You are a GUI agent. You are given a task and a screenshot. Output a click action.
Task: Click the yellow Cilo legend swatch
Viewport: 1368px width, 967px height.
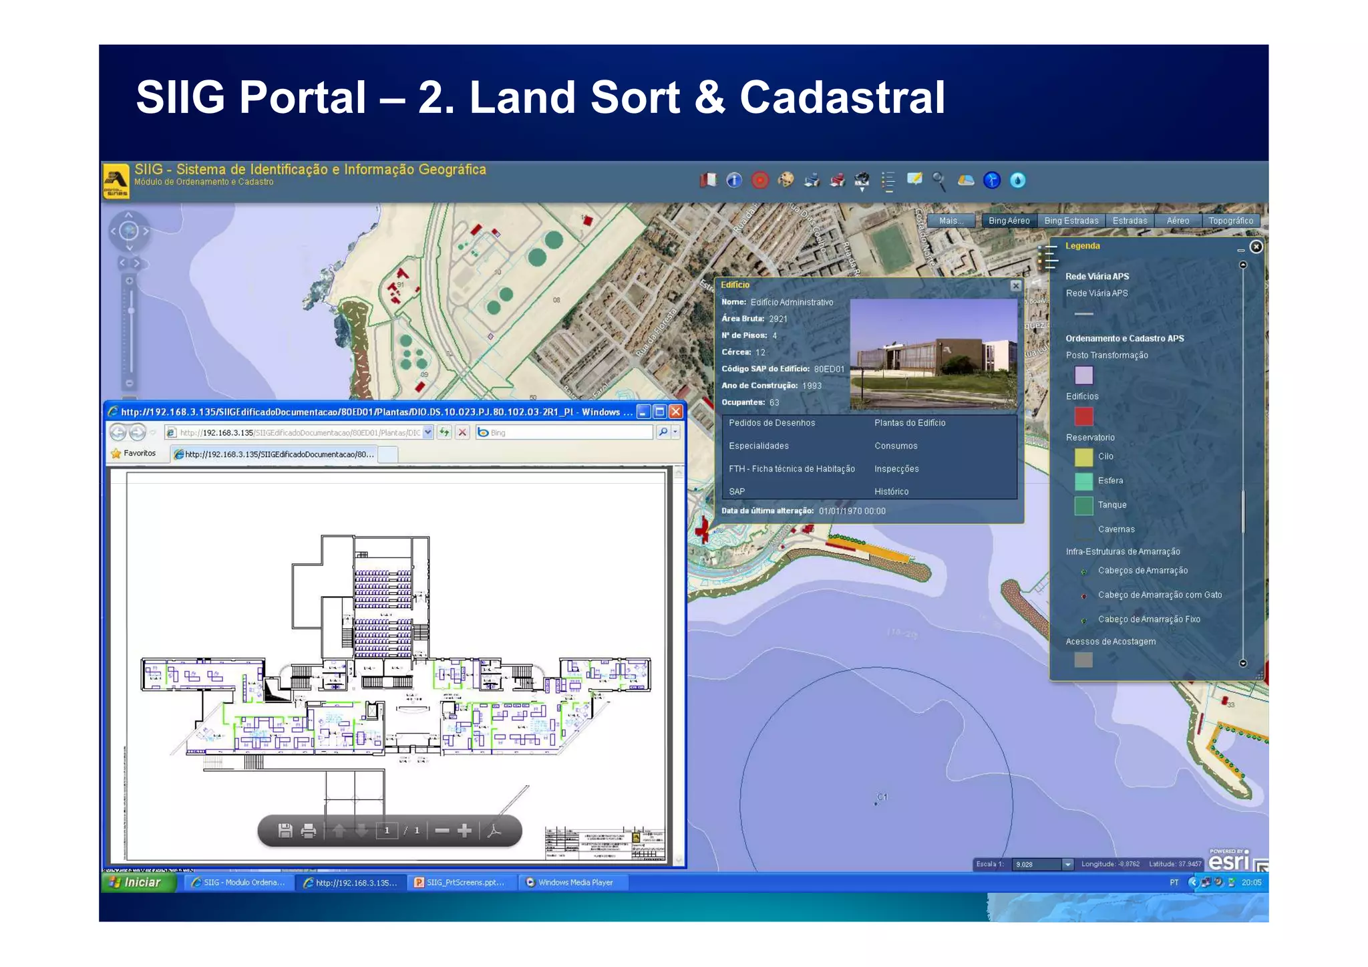click(1083, 457)
